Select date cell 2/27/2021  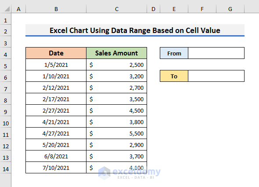[x=56, y=110]
